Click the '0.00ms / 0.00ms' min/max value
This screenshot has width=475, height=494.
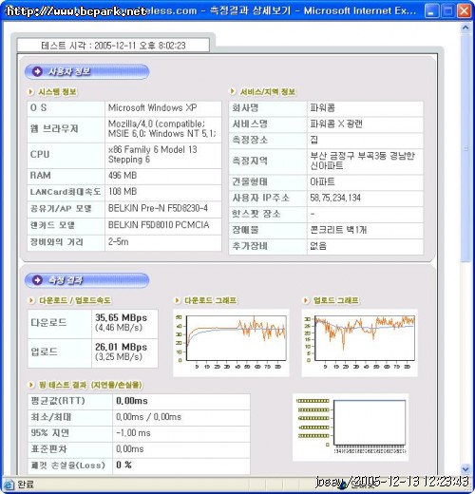click(148, 417)
